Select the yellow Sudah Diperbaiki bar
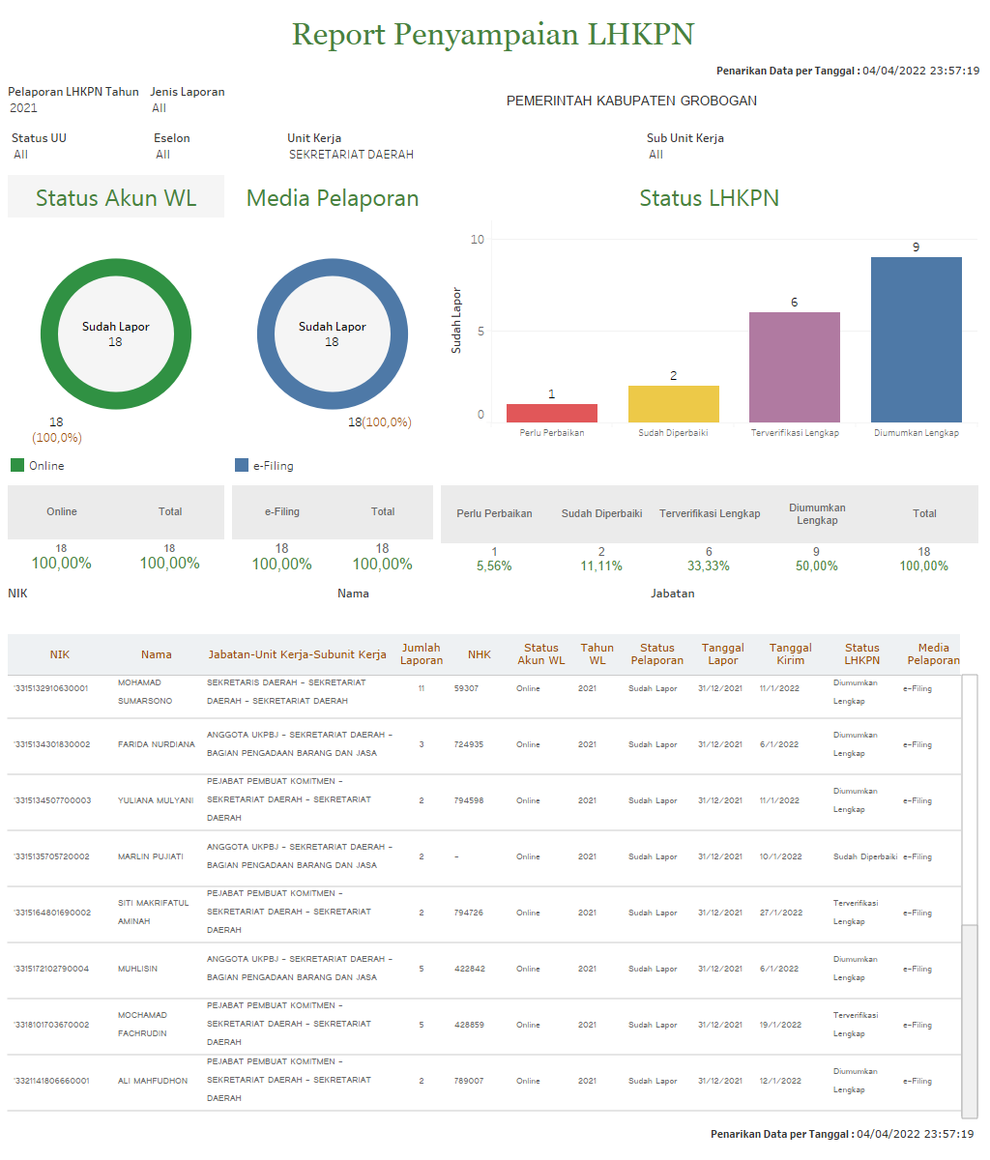 (x=673, y=404)
